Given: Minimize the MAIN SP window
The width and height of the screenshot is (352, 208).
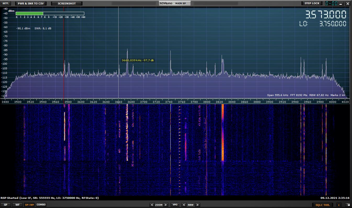Looking at the screenshot, I should coord(341,4).
